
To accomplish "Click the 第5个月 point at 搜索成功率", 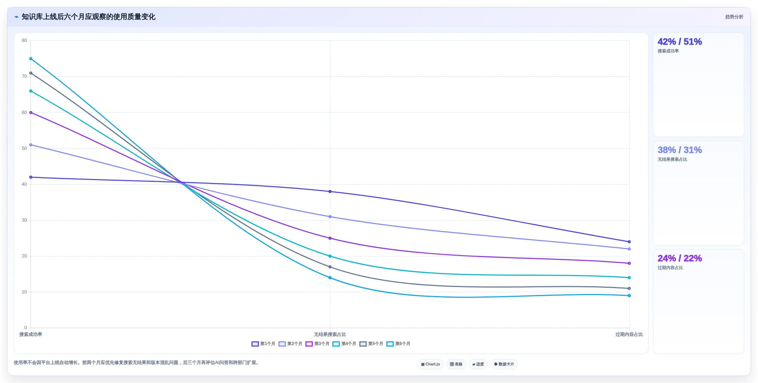I will click(31, 73).
